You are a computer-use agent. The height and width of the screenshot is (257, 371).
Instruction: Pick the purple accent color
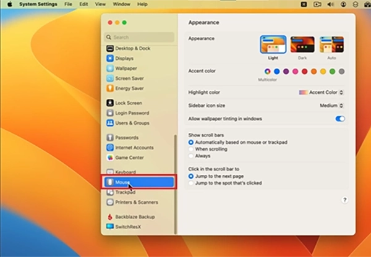(x=286, y=72)
